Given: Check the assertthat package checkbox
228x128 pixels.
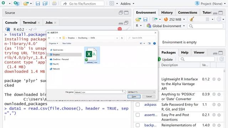Looking at the screenshot, I should pos(138,115).
